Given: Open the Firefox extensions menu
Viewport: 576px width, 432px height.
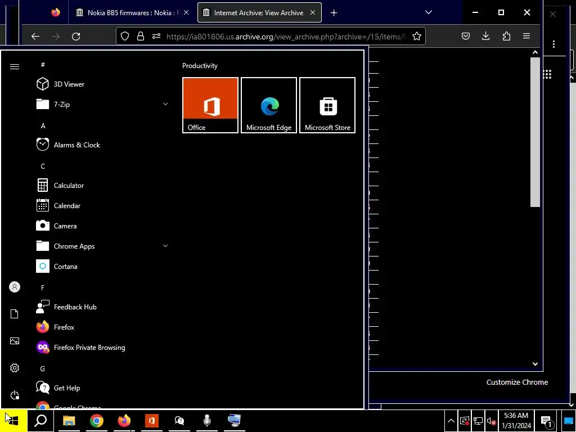Looking at the screenshot, I should pyautogui.click(x=506, y=36).
